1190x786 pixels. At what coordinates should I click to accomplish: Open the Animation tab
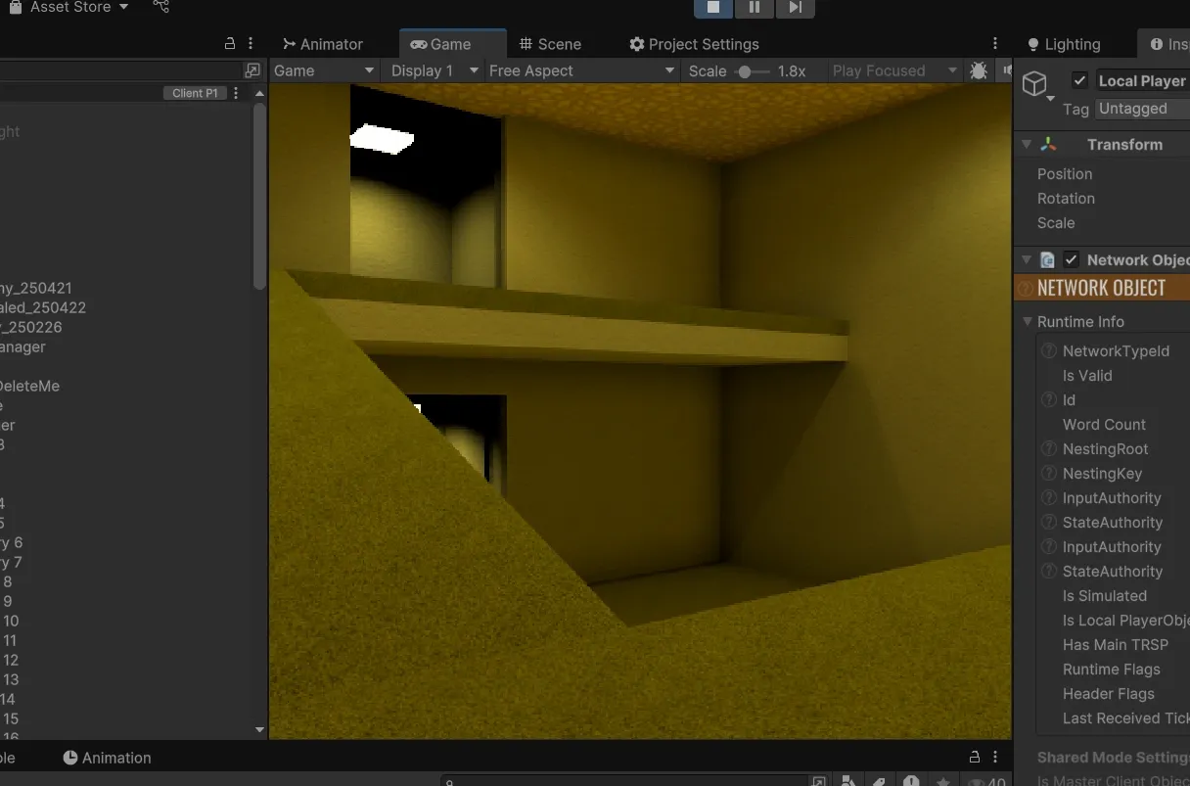pyautogui.click(x=107, y=758)
